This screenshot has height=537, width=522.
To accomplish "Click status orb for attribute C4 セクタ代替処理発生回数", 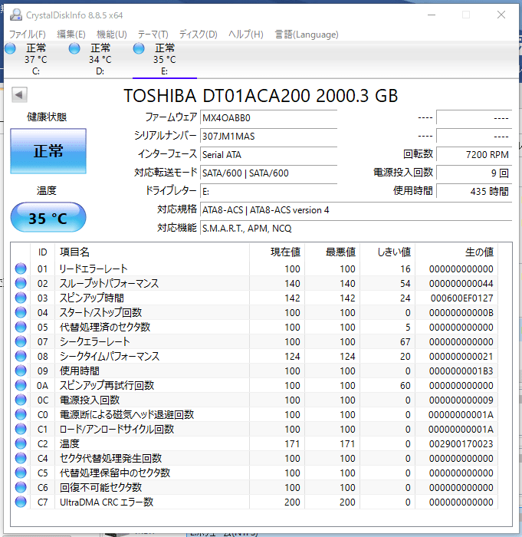I will pos(21,458).
